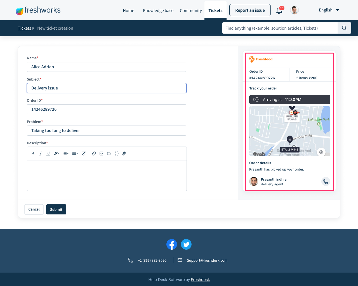Attach a file with paperclip icon
The image size is (358, 286).
(124, 153)
